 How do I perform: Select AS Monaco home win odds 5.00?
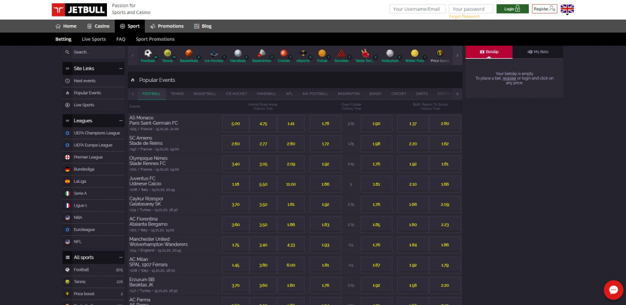(235, 123)
